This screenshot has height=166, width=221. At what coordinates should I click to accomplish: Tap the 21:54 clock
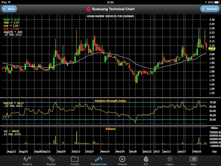(110, 2)
